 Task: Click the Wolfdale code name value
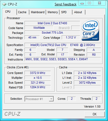[x=39, y=28]
